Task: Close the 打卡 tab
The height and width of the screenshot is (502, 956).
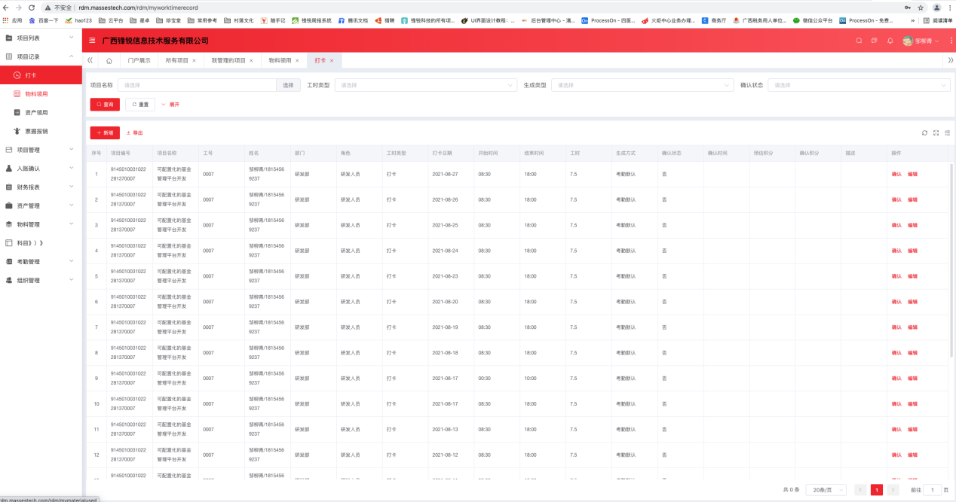Action: [332, 60]
